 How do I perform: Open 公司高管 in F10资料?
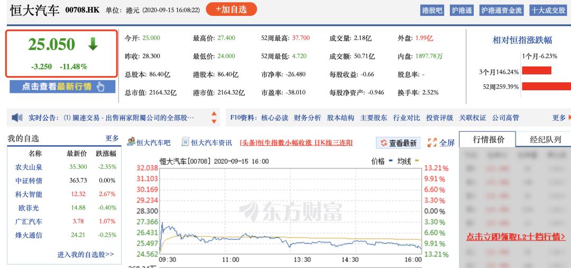tap(505, 118)
